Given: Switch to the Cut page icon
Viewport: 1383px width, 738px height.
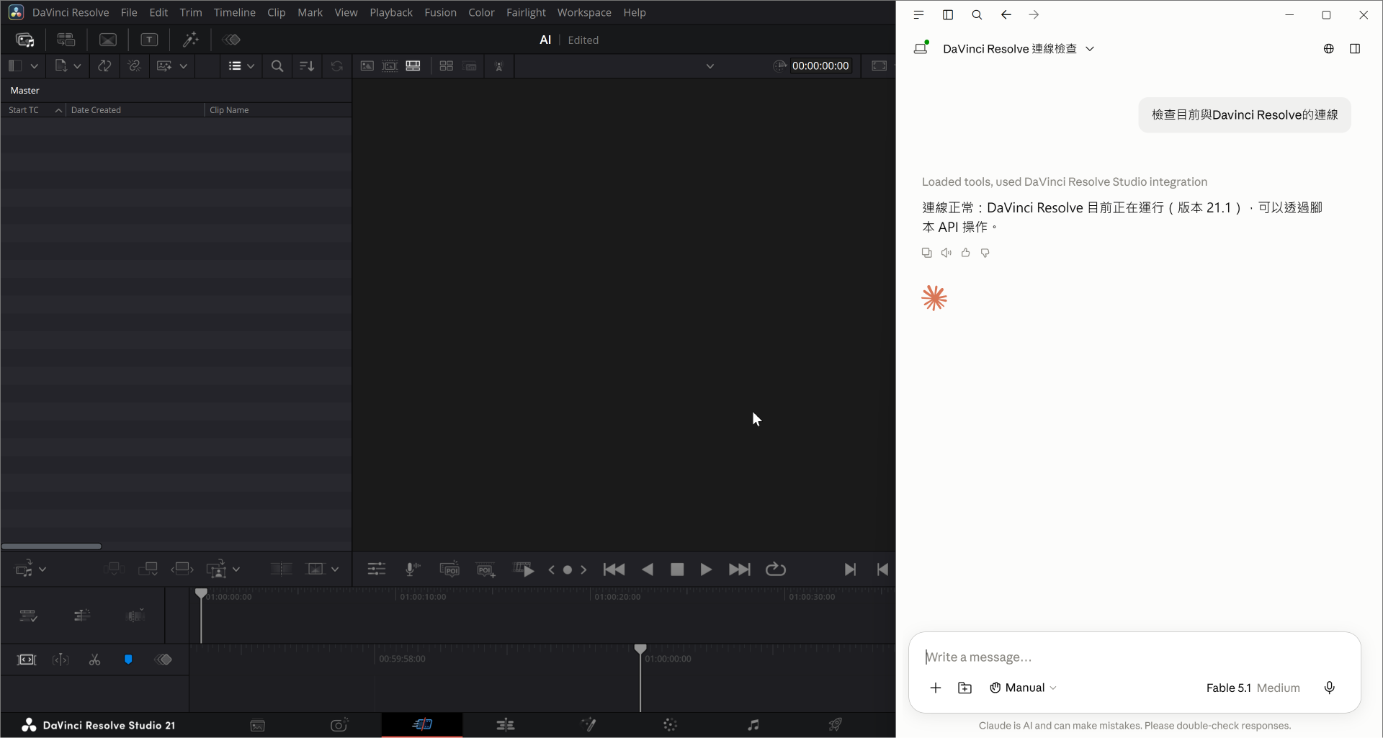Looking at the screenshot, I should [x=422, y=724].
